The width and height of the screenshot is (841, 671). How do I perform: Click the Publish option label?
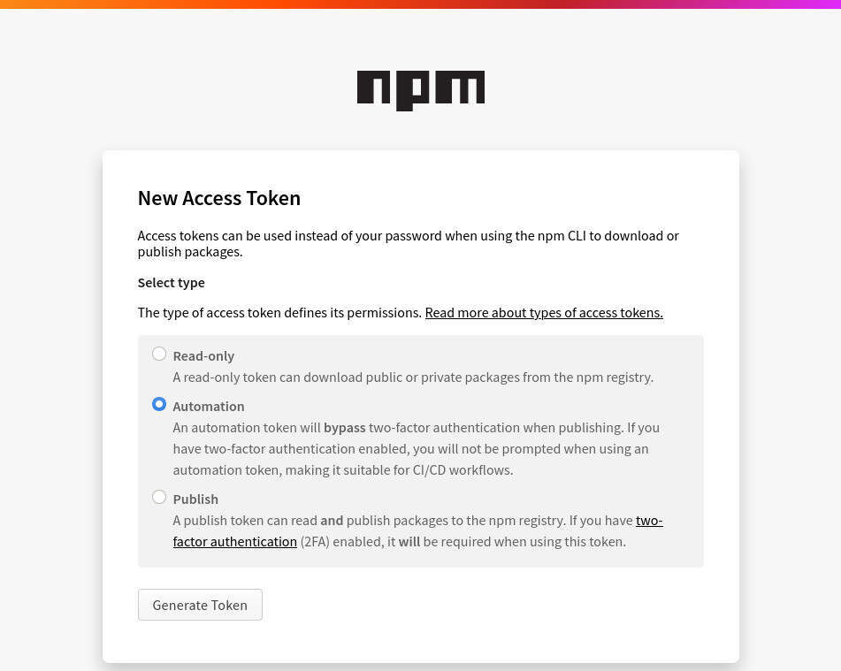(195, 499)
